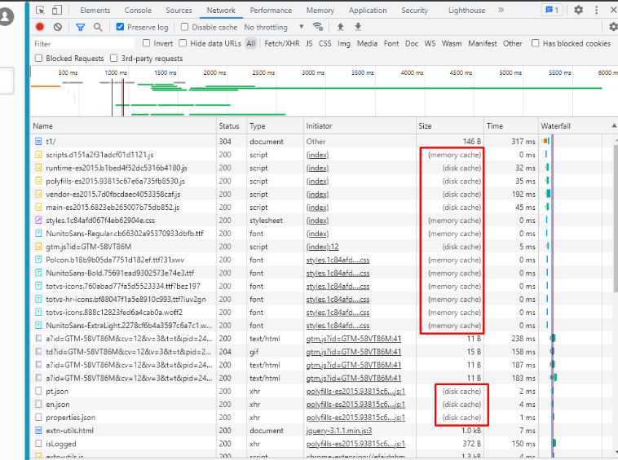
Task: Open the DevTools three-dot menu
Action: (596, 10)
